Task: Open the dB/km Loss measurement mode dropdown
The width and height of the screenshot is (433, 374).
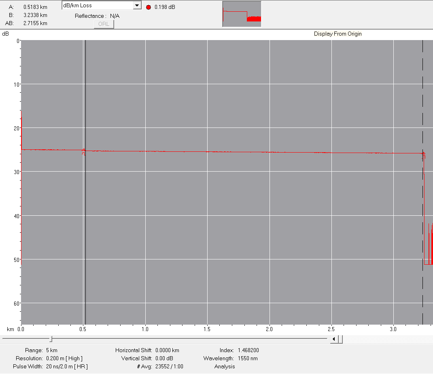Action: point(97,5)
